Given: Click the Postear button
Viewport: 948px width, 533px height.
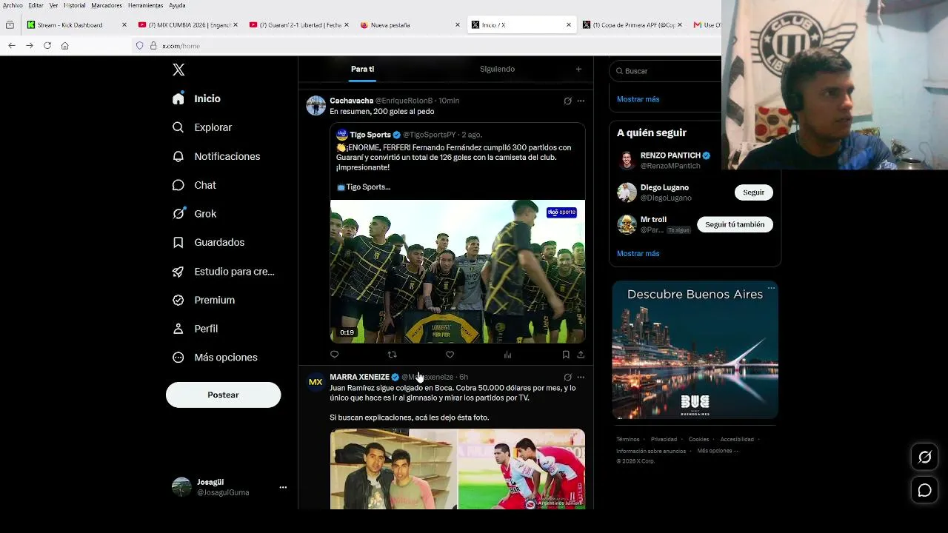Looking at the screenshot, I should pyautogui.click(x=223, y=395).
